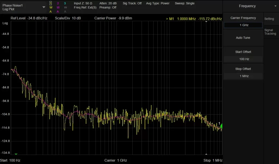279x164 pixels.
Task: Click the Start Offset 100 Hz field
Action: [x=243, y=59]
